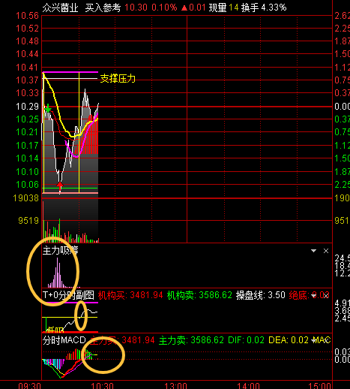Open the T+0分时副图 panel dropdown arrow
Viewport: 350px width, 389px height.
313,296
